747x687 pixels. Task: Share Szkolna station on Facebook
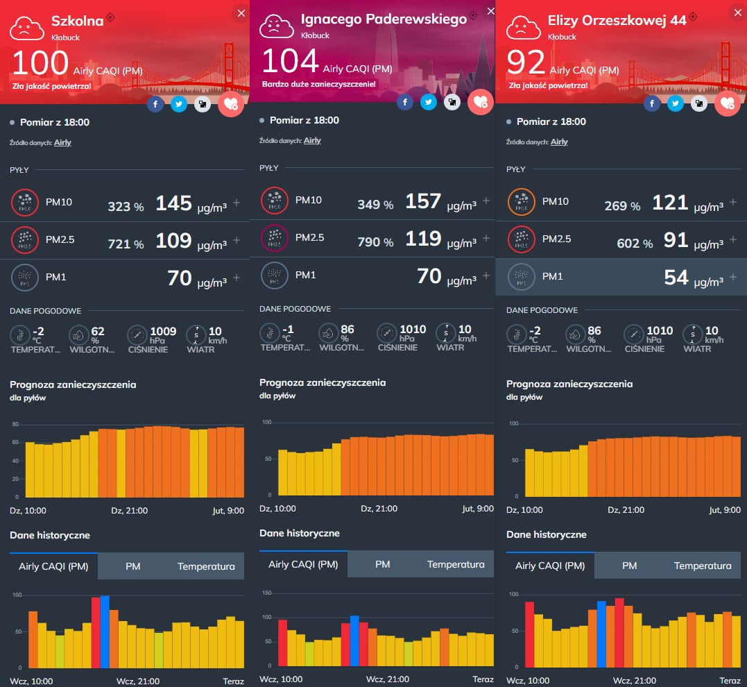point(155,105)
